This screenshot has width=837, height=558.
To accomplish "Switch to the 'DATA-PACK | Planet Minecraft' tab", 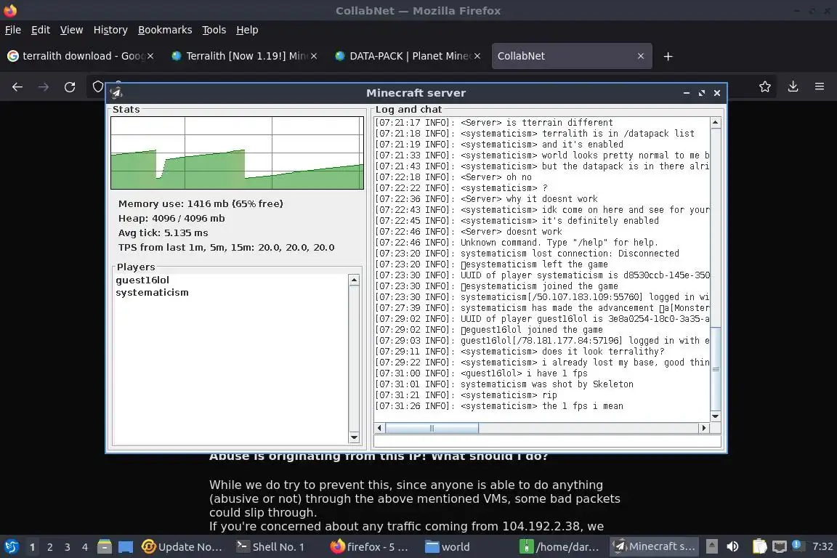I will pos(407,56).
